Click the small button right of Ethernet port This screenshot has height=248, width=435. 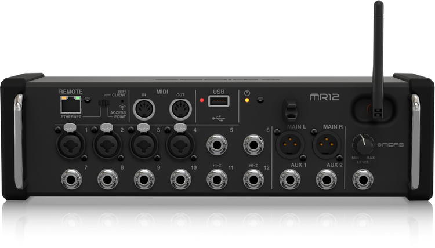[88, 100]
